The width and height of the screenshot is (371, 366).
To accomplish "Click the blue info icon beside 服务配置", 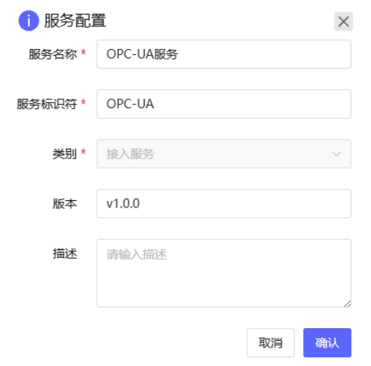I will pyautogui.click(x=28, y=20).
